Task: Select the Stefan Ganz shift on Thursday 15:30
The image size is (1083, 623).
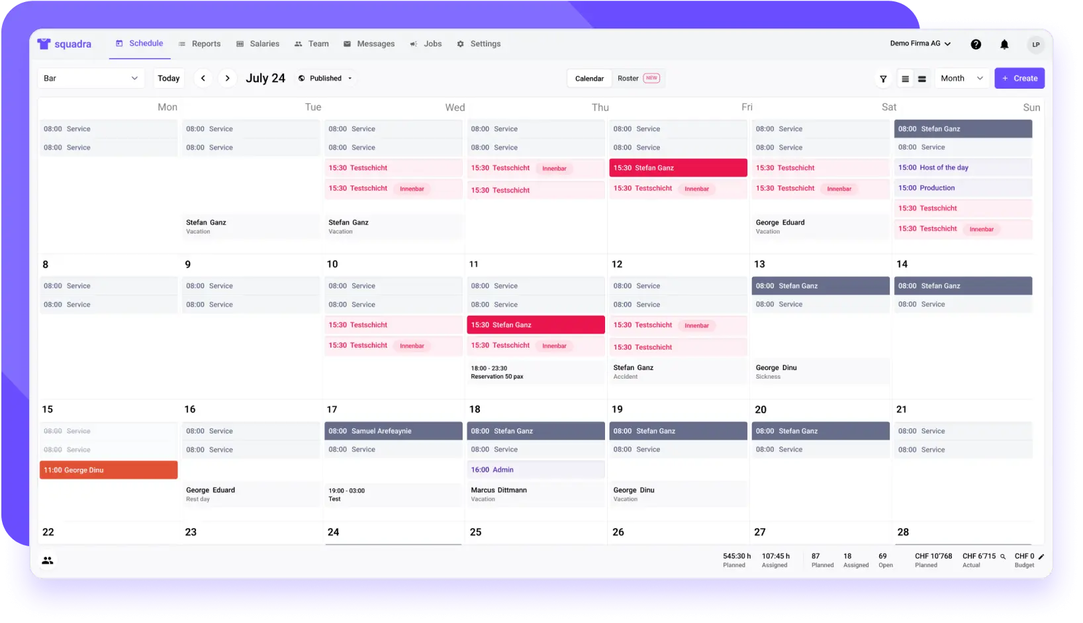Action: click(x=677, y=168)
